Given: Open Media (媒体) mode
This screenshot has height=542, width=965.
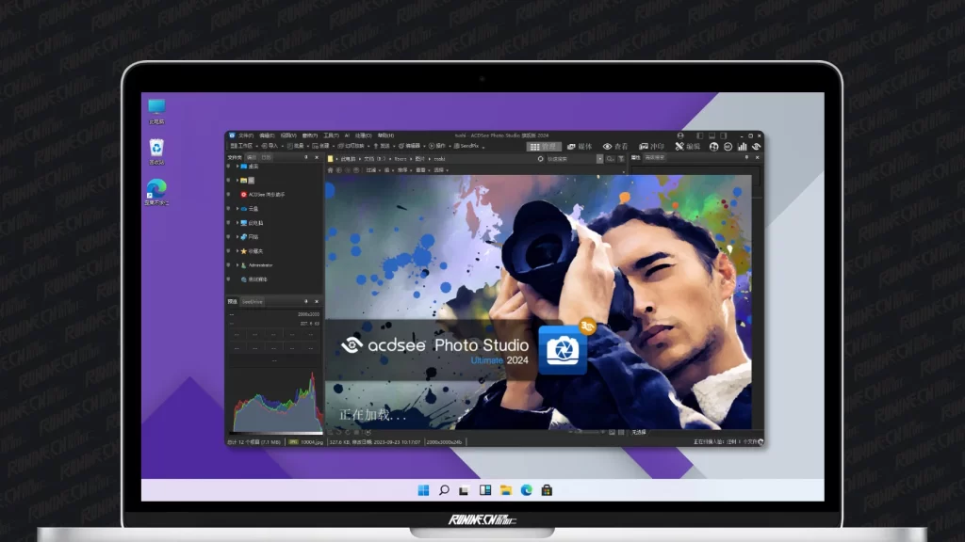Looking at the screenshot, I should click(x=580, y=147).
